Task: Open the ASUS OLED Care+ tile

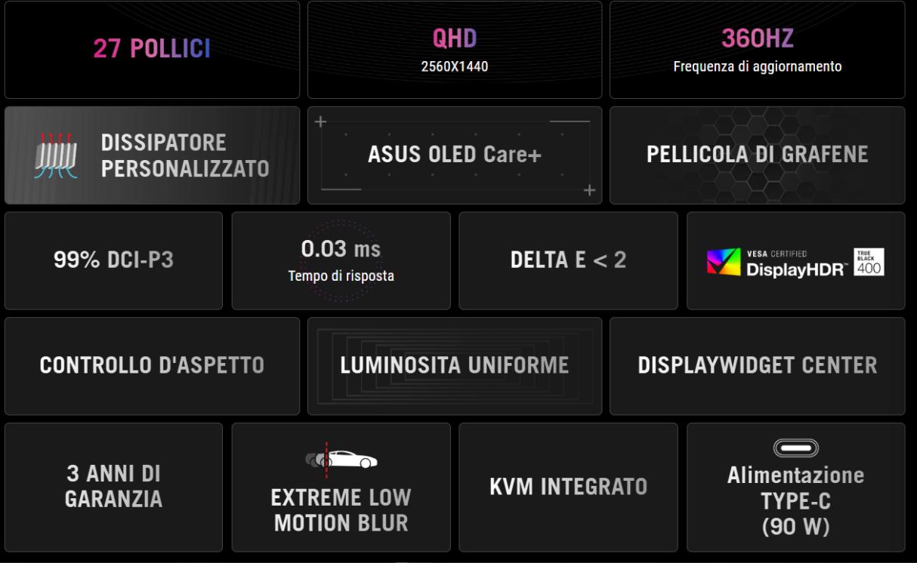Action: [x=454, y=155]
